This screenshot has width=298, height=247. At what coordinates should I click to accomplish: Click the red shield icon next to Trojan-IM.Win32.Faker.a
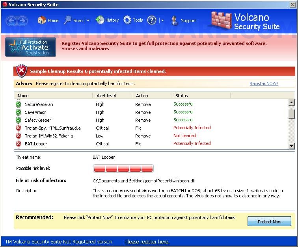[x=19, y=136]
